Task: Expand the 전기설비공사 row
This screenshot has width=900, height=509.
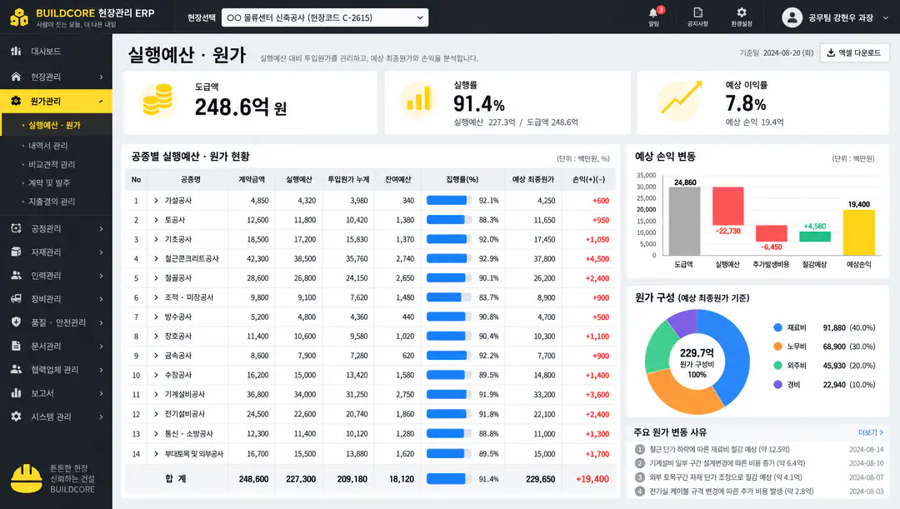Action: tap(156, 414)
